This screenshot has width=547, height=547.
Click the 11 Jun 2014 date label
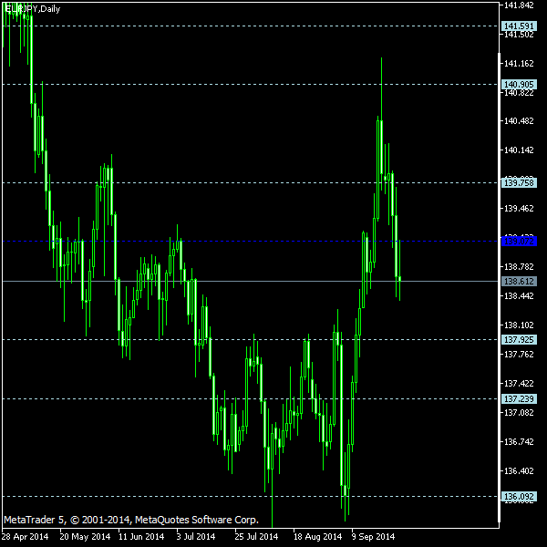[x=141, y=537]
